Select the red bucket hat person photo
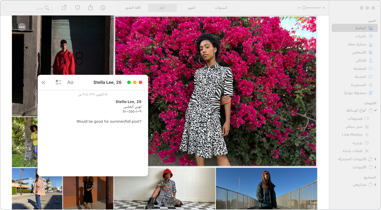This screenshot has width=381, height=210. point(165,189)
